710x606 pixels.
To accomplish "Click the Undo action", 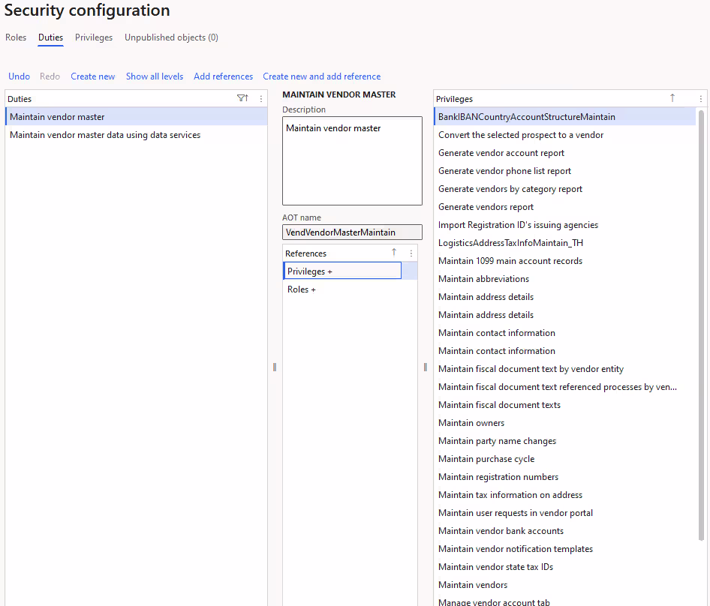I will click(x=19, y=76).
